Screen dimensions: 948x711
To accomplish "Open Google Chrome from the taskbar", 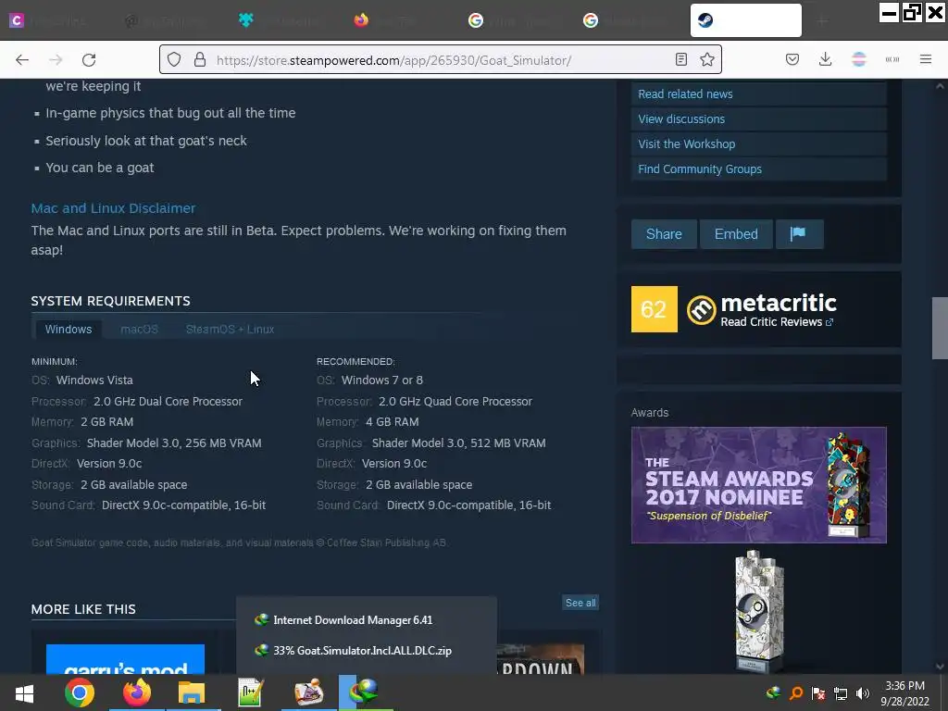I will tap(80, 692).
